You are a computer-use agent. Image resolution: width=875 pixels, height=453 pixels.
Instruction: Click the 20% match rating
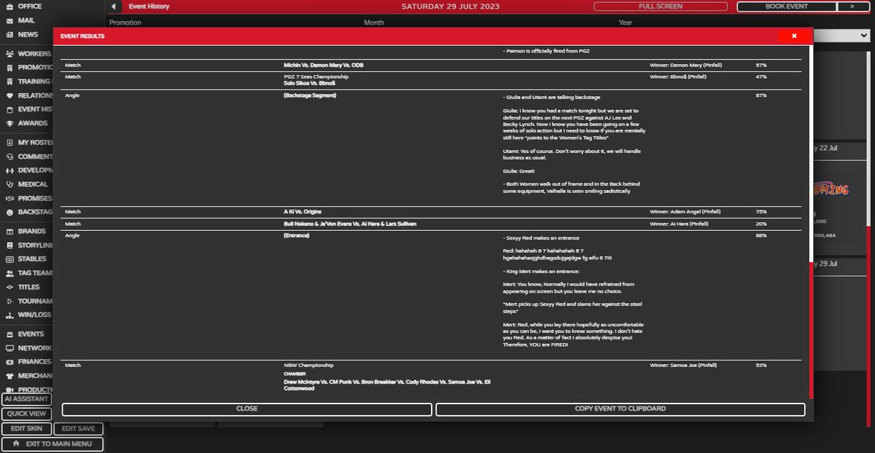tap(761, 224)
